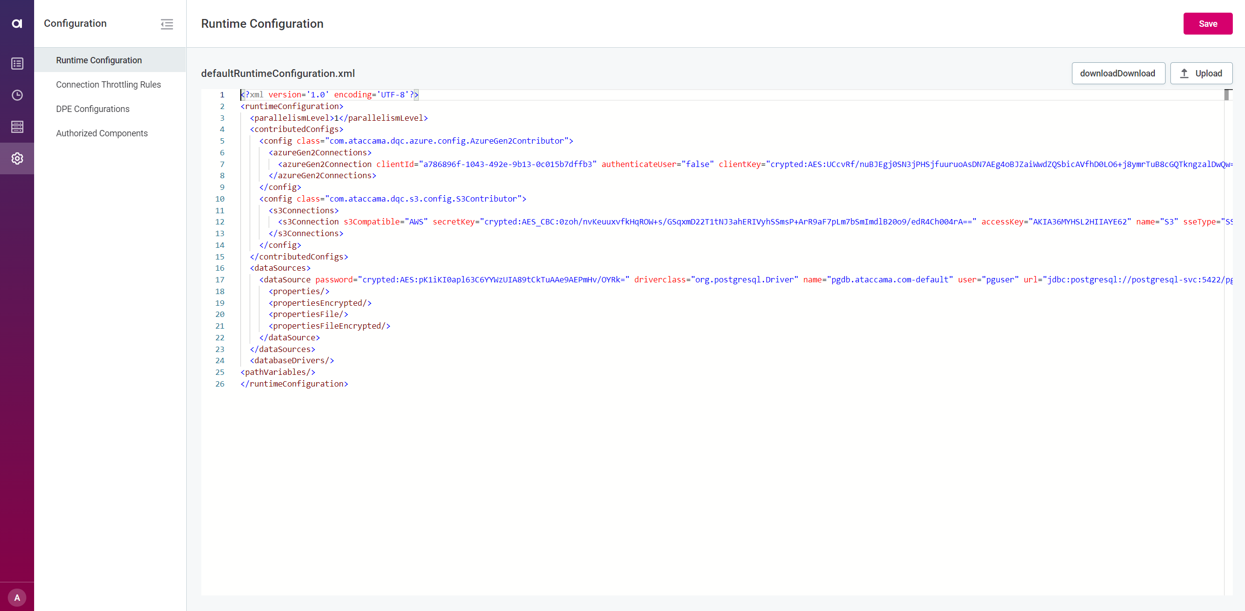Select Runtime Configuration in the sidebar
The height and width of the screenshot is (611, 1245).
[98, 60]
